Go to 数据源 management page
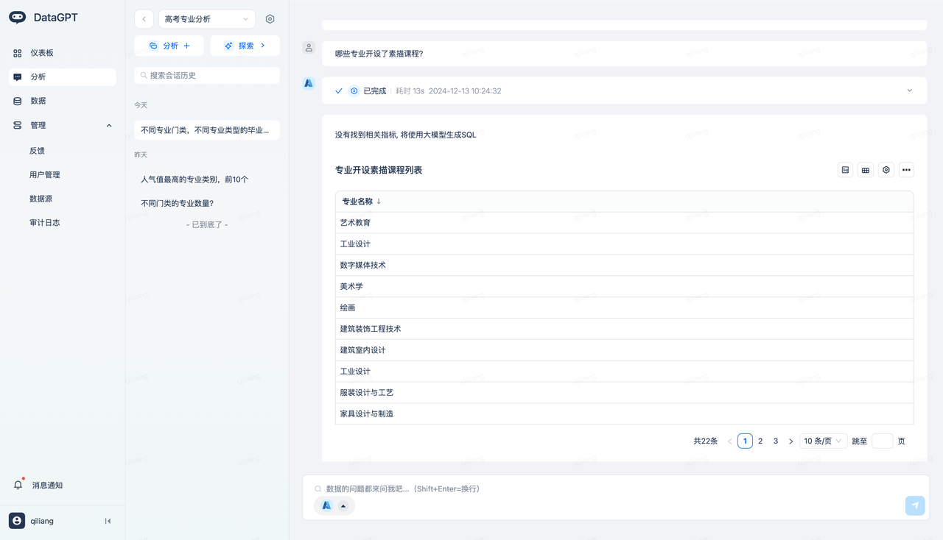The width and height of the screenshot is (943, 540). click(41, 199)
